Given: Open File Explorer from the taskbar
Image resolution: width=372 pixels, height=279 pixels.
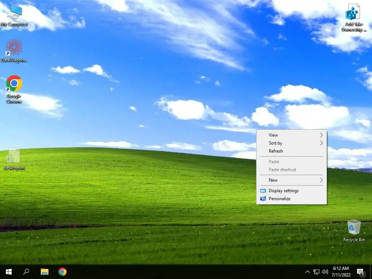Looking at the screenshot, I should [x=44, y=272].
